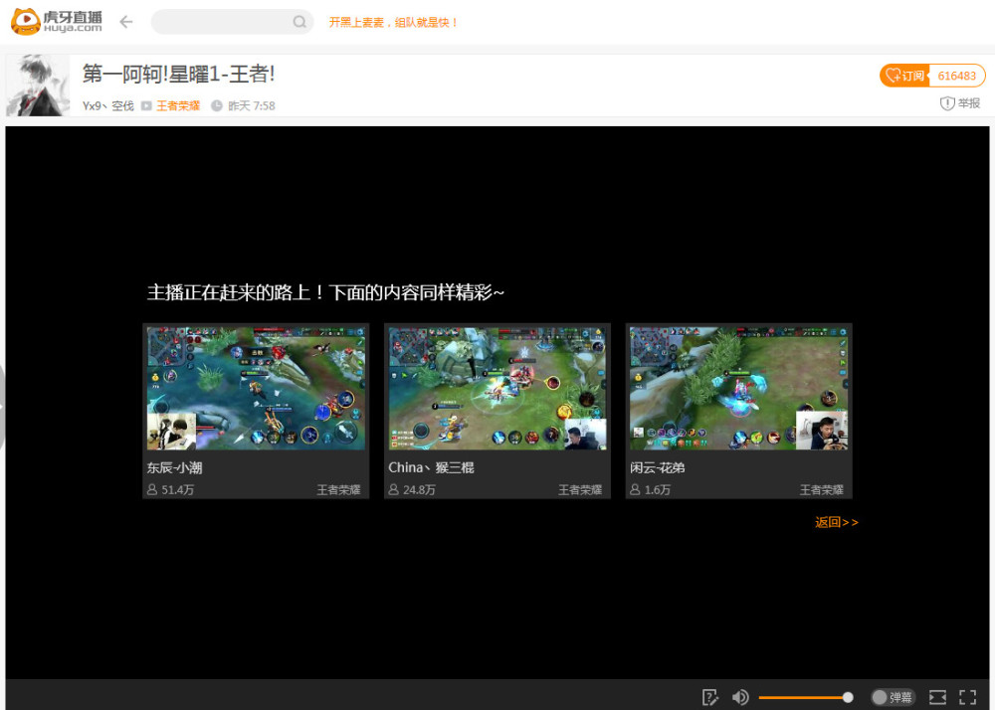
Task: Click the 昨天 7:58 timestamp
Action: [x=252, y=105]
